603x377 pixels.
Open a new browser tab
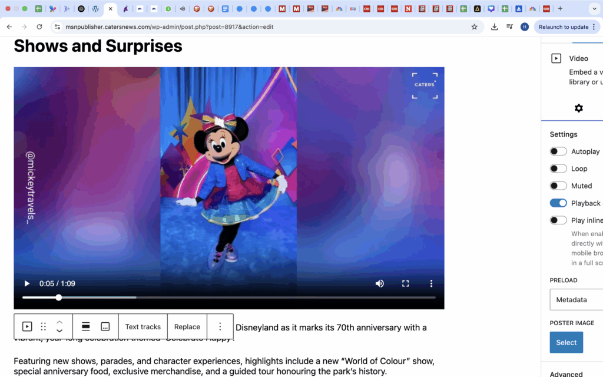[561, 8]
